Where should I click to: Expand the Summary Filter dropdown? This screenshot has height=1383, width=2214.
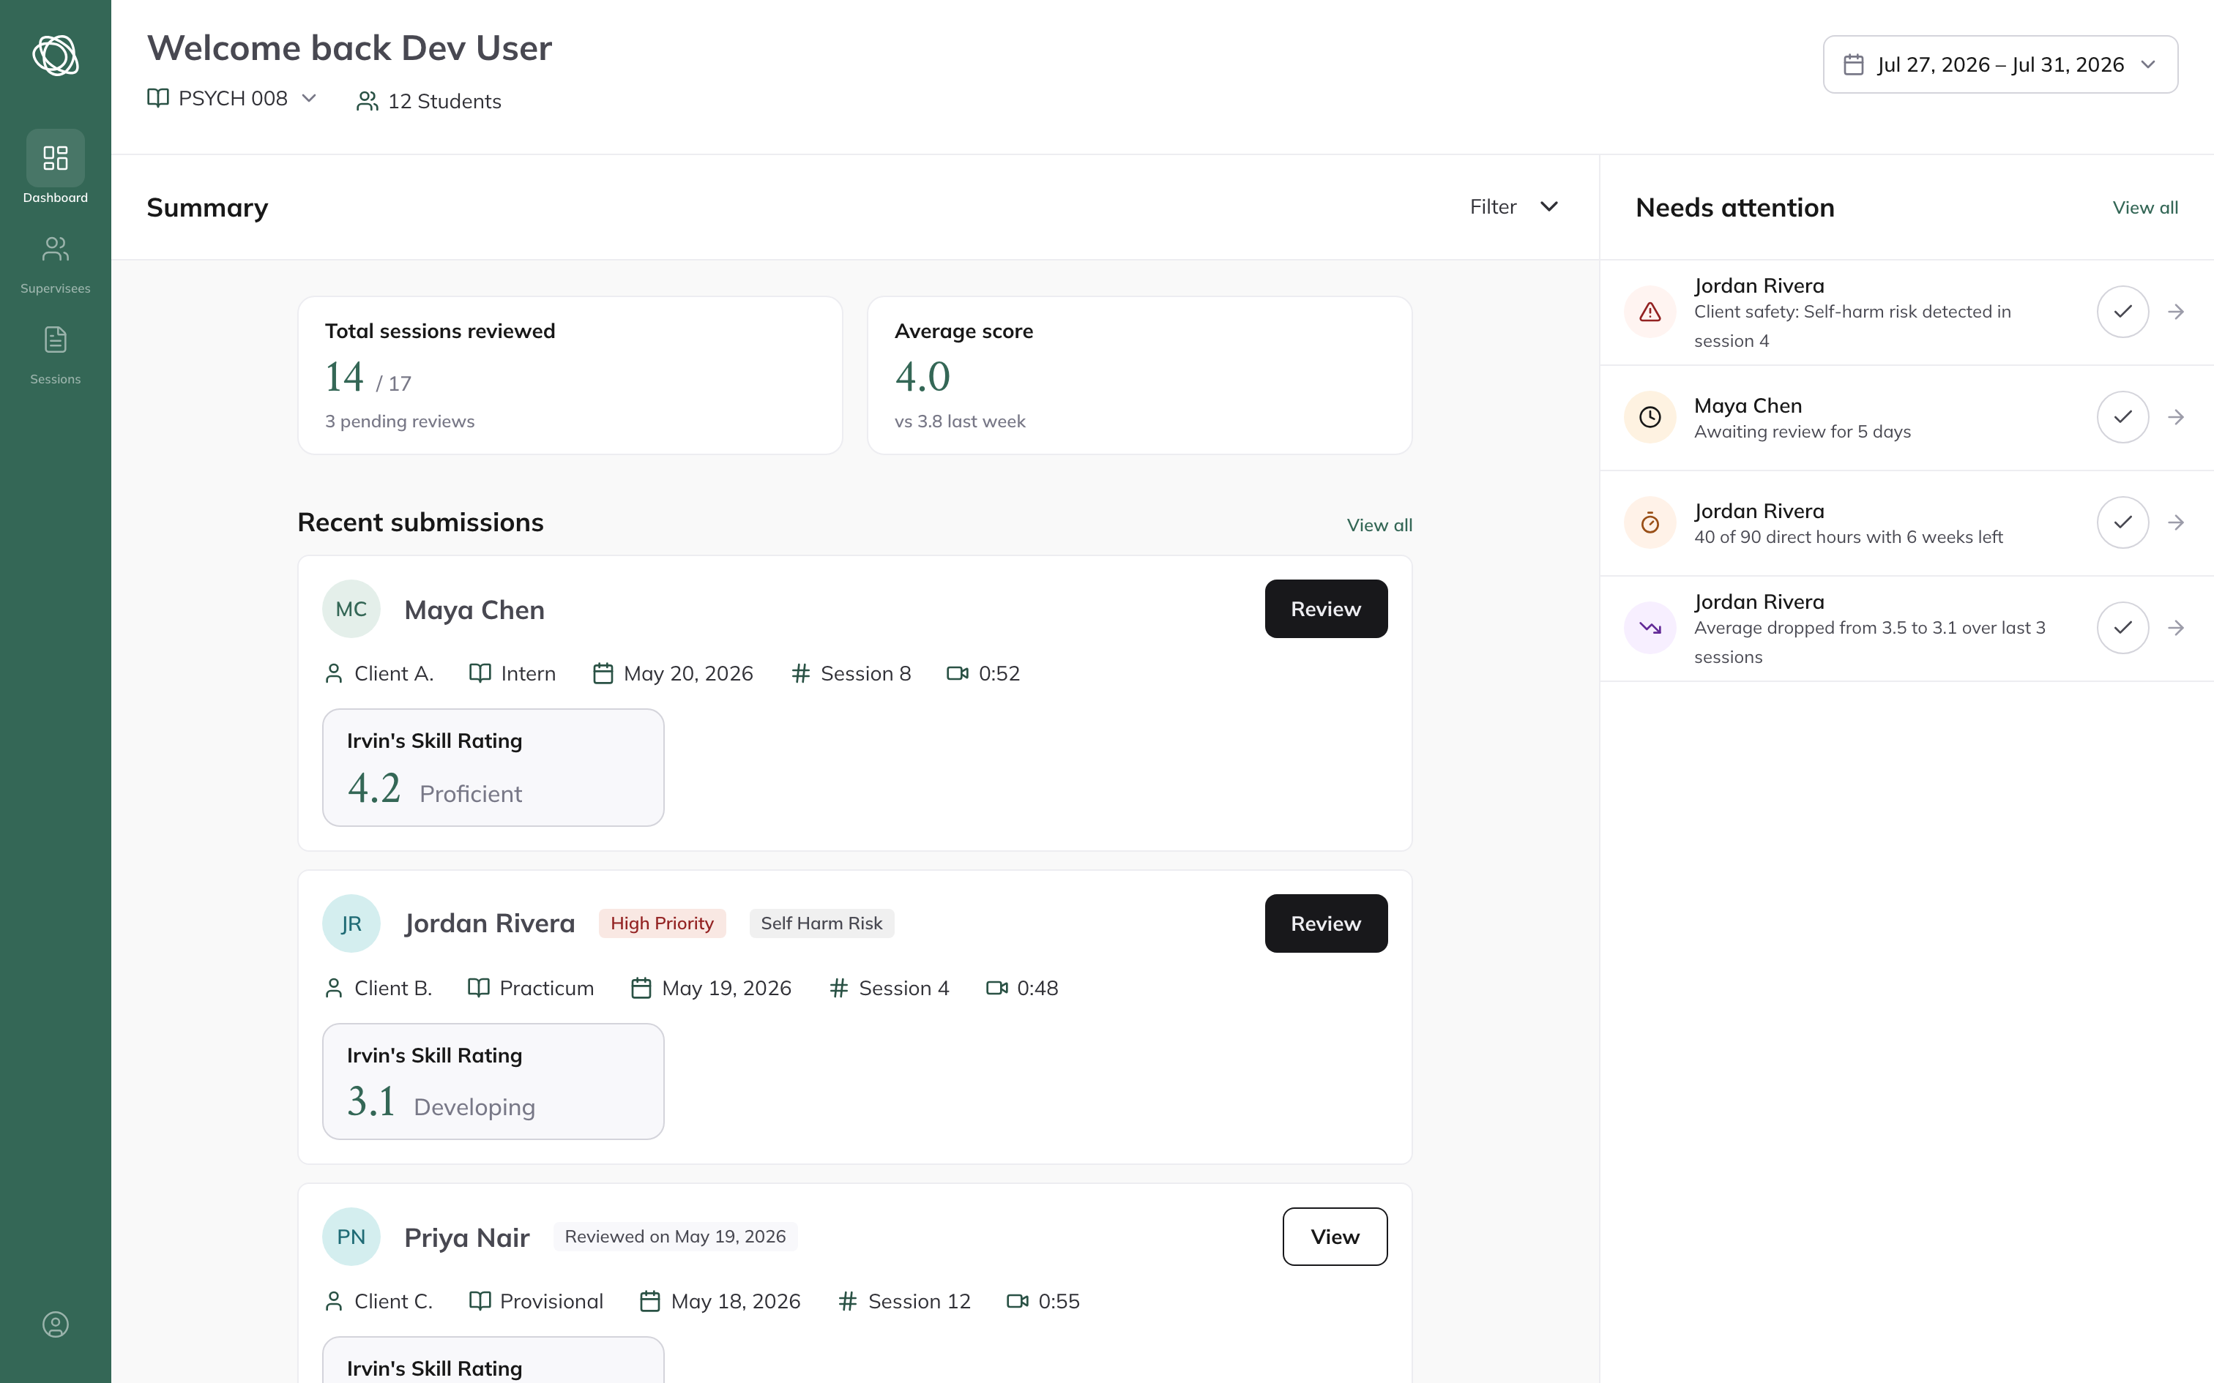click(1514, 206)
